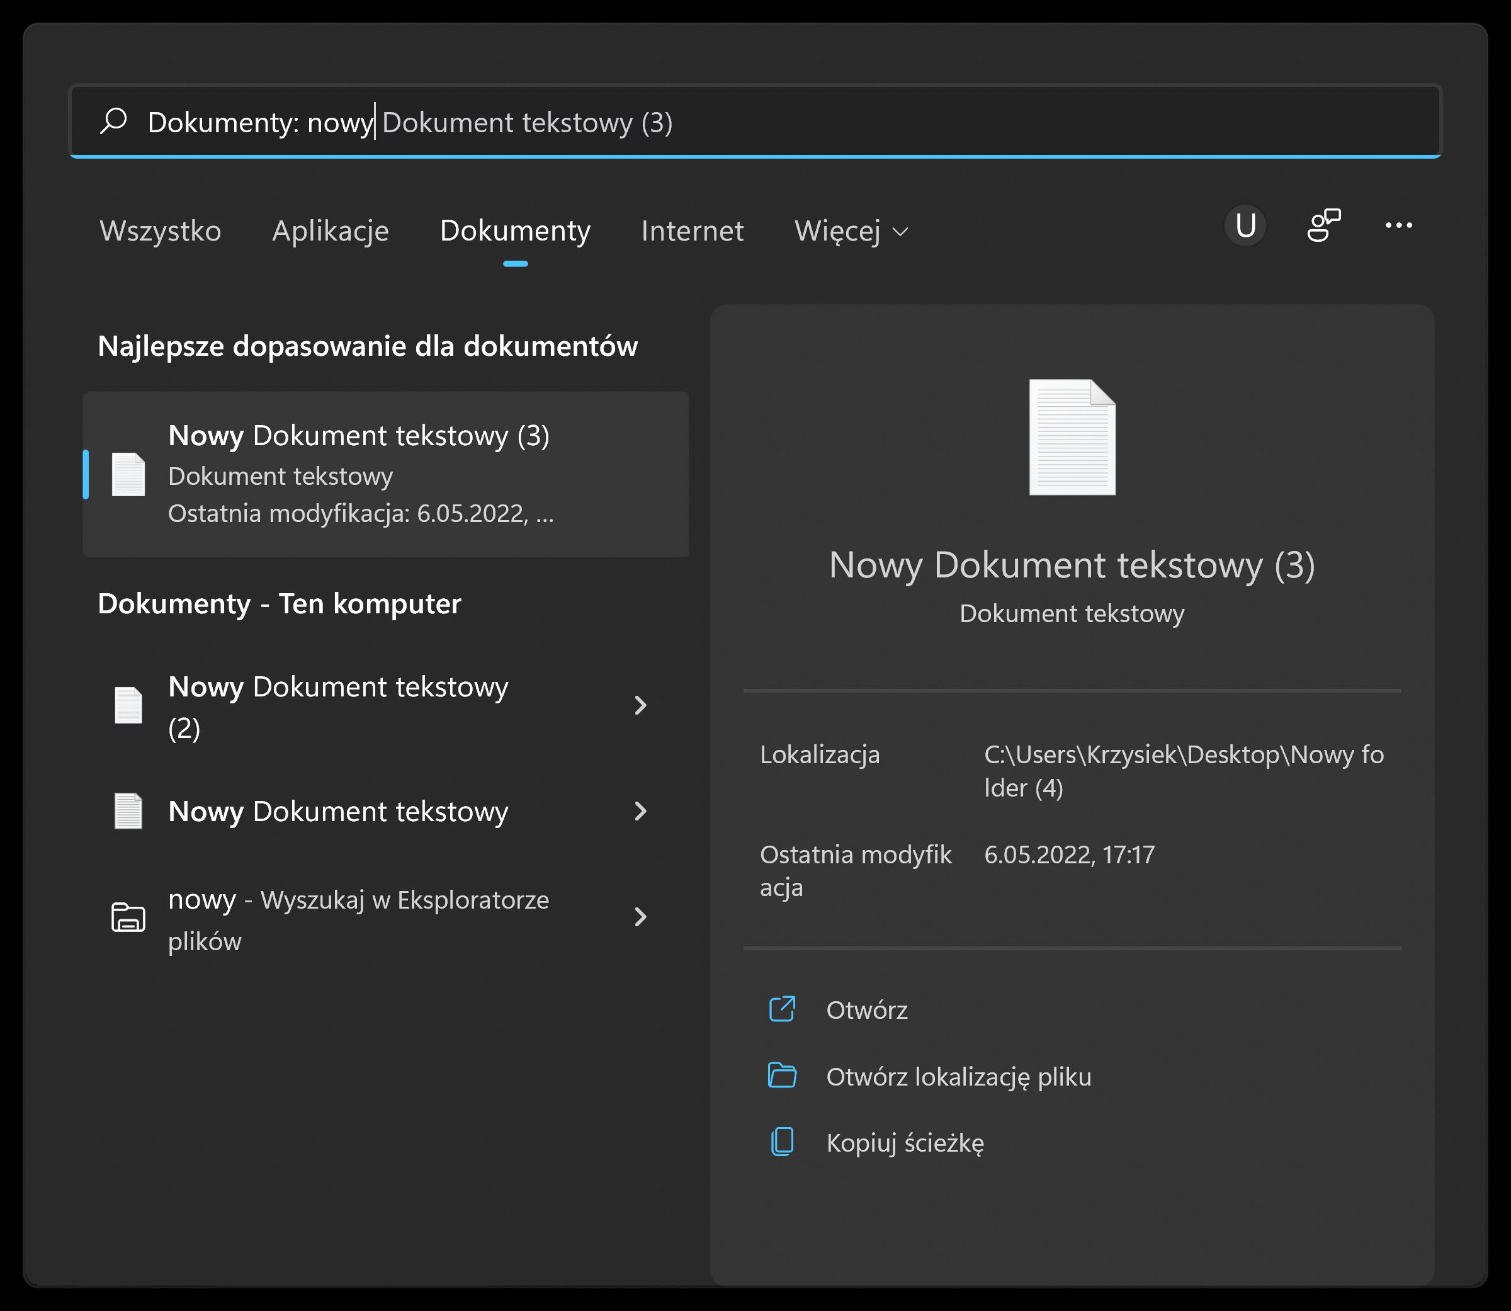Viewport: 1511px width, 1311px height.
Task: Expand the arrow for Nowy Dokument tekstowy (2)
Action: pos(640,706)
